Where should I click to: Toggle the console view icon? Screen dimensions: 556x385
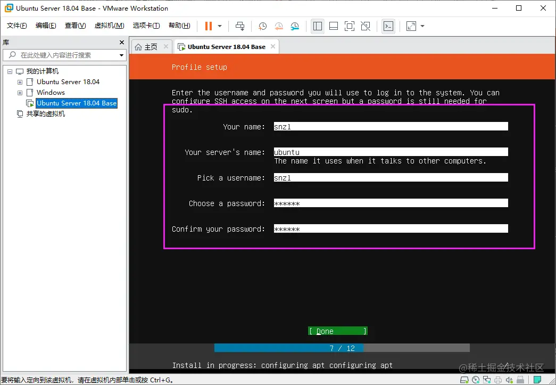pos(388,26)
